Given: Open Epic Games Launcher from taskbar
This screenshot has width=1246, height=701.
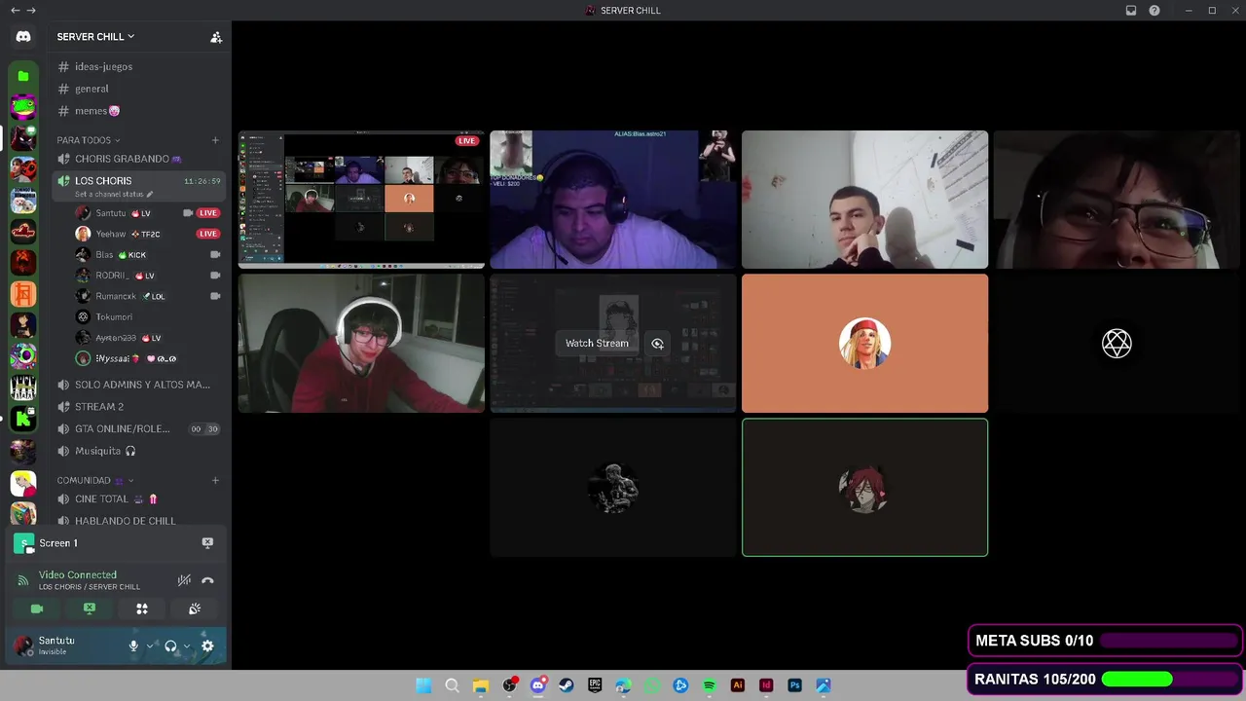Looking at the screenshot, I should tap(595, 685).
